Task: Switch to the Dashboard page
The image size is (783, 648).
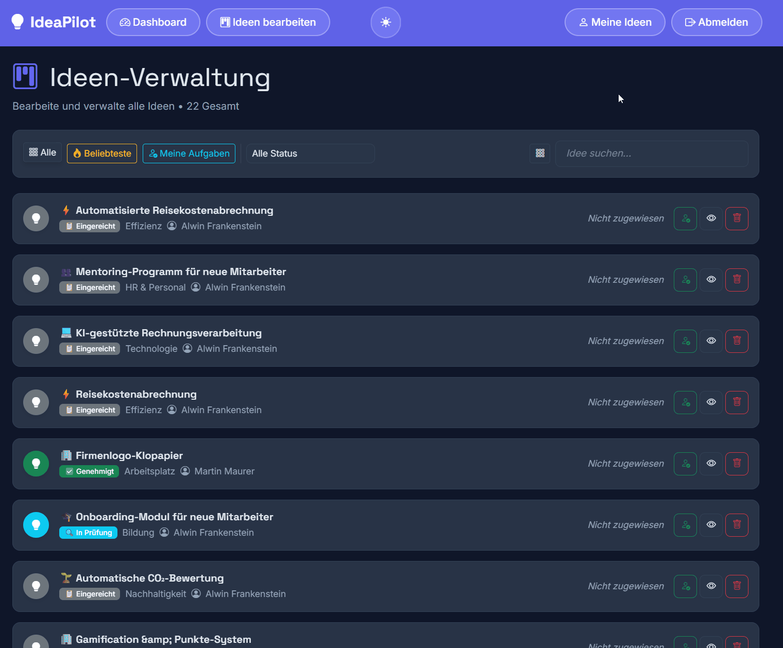Action: (153, 22)
